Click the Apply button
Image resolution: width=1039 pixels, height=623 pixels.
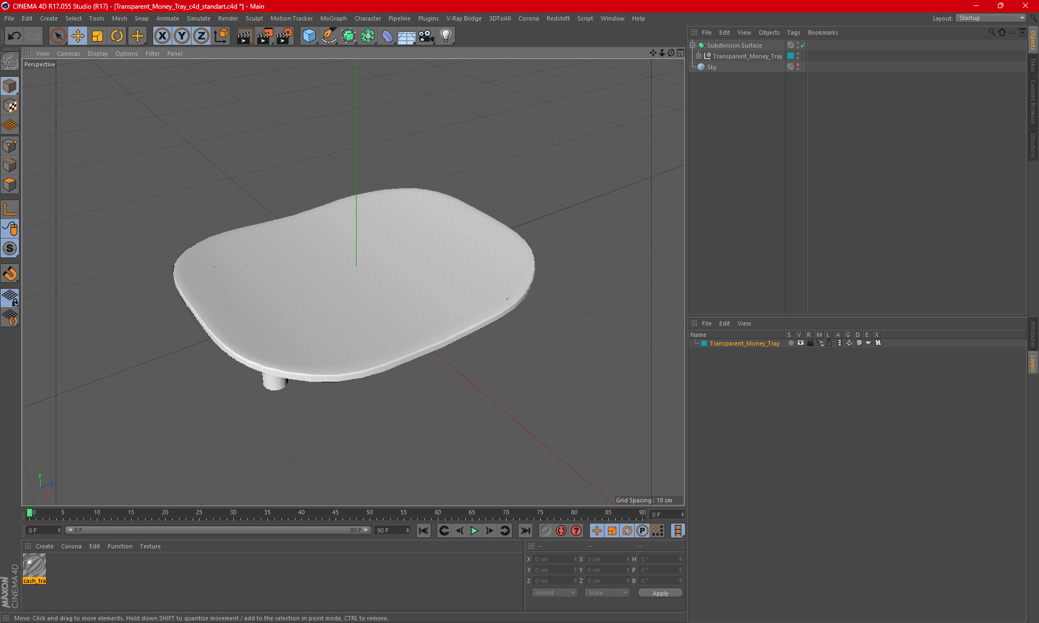click(660, 593)
